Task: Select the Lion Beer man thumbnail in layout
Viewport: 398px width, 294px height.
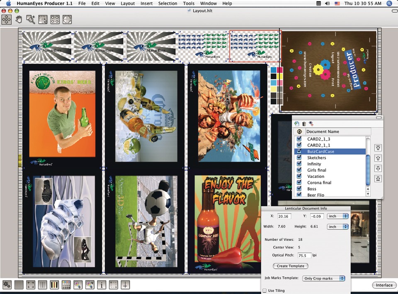Action: tap(62, 114)
